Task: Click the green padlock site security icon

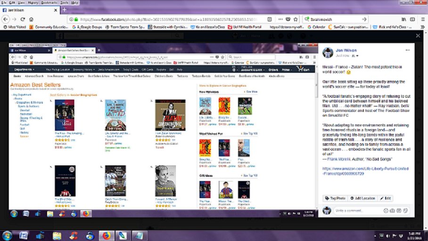Action: point(76,19)
